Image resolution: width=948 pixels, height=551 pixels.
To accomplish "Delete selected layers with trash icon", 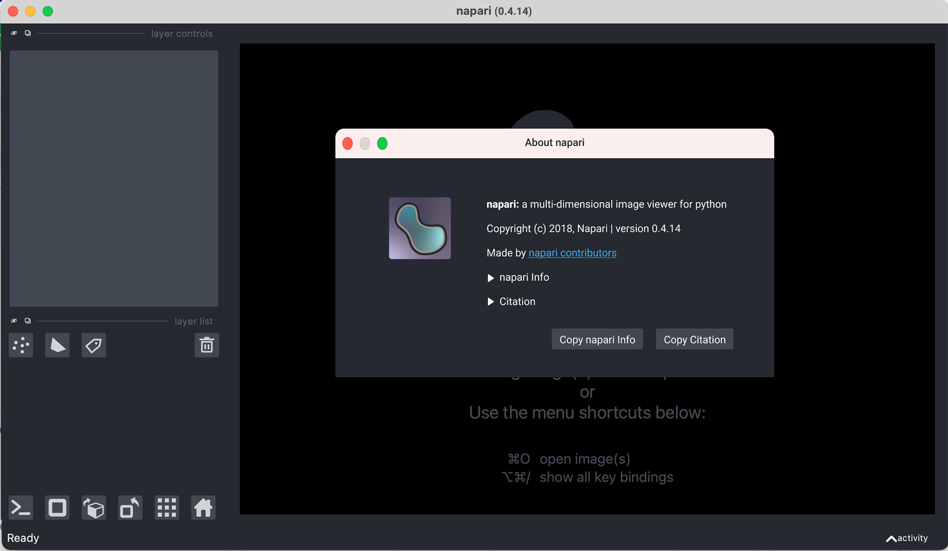I will coord(206,345).
